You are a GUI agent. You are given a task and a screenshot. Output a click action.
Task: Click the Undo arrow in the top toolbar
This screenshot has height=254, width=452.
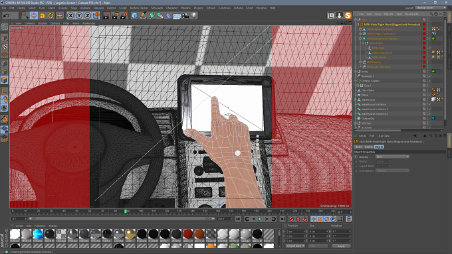click(x=6, y=15)
